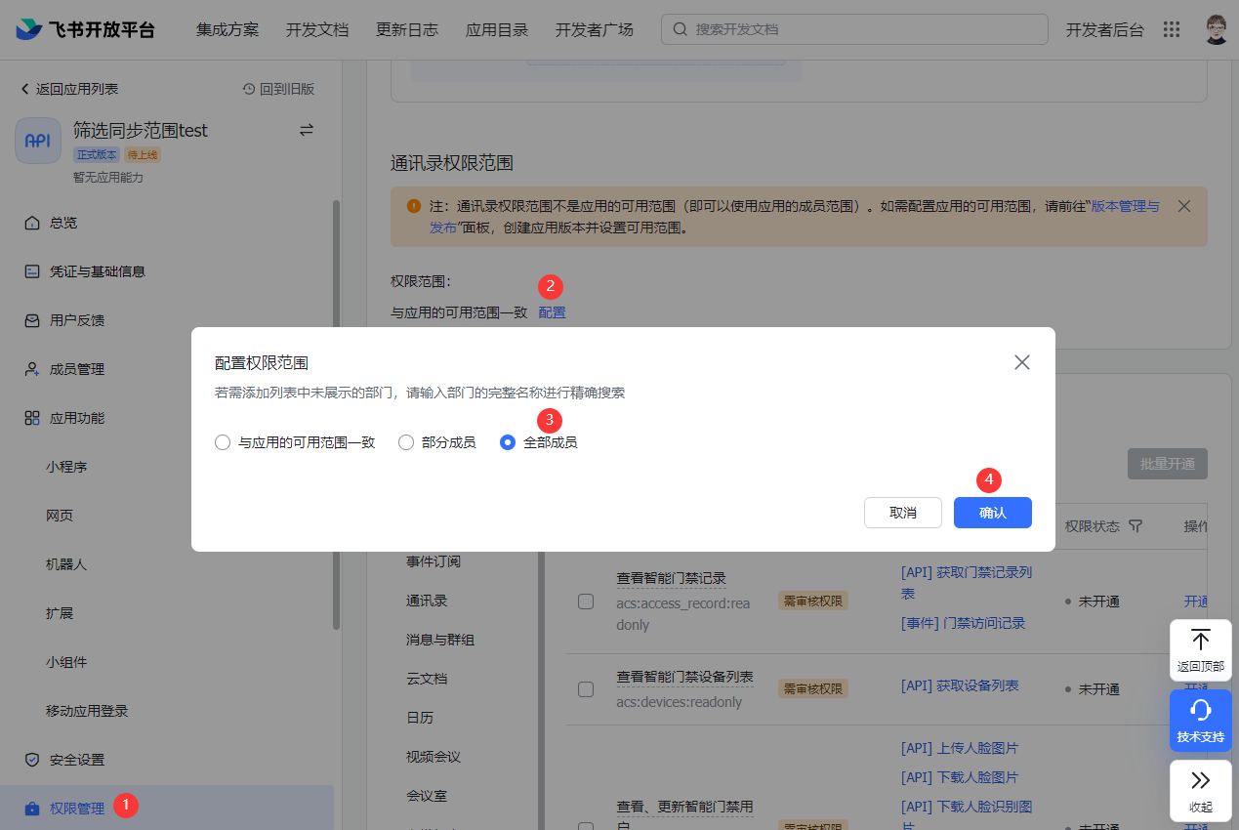Click the switch app arrows icon
This screenshot has height=830, width=1239.
(x=306, y=130)
